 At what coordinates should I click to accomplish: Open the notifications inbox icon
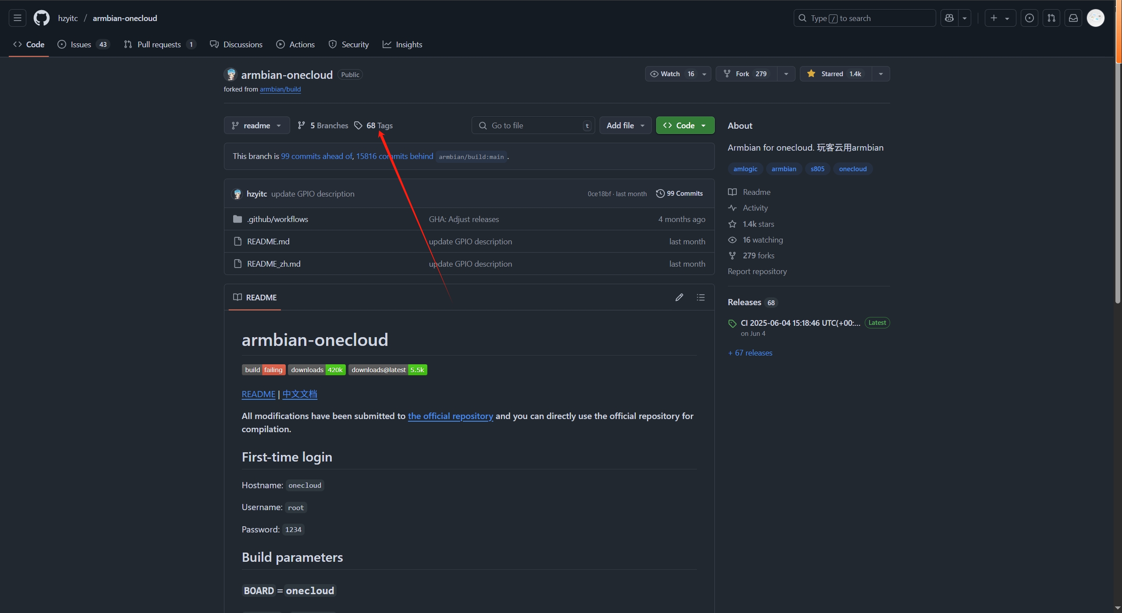(x=1073, y=18)
